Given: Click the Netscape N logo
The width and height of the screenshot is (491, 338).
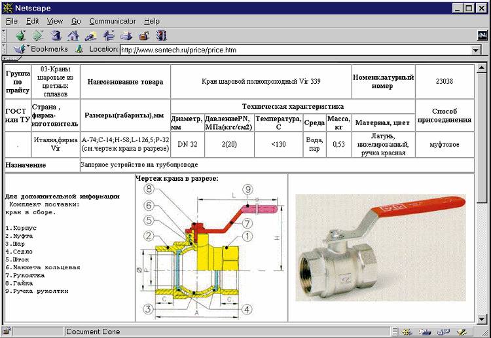Looking at the screenshot, I should click(x=482, y=35).
